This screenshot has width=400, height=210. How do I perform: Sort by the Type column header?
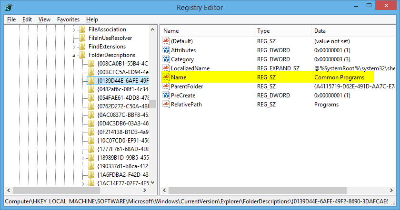tap(283, 31)
